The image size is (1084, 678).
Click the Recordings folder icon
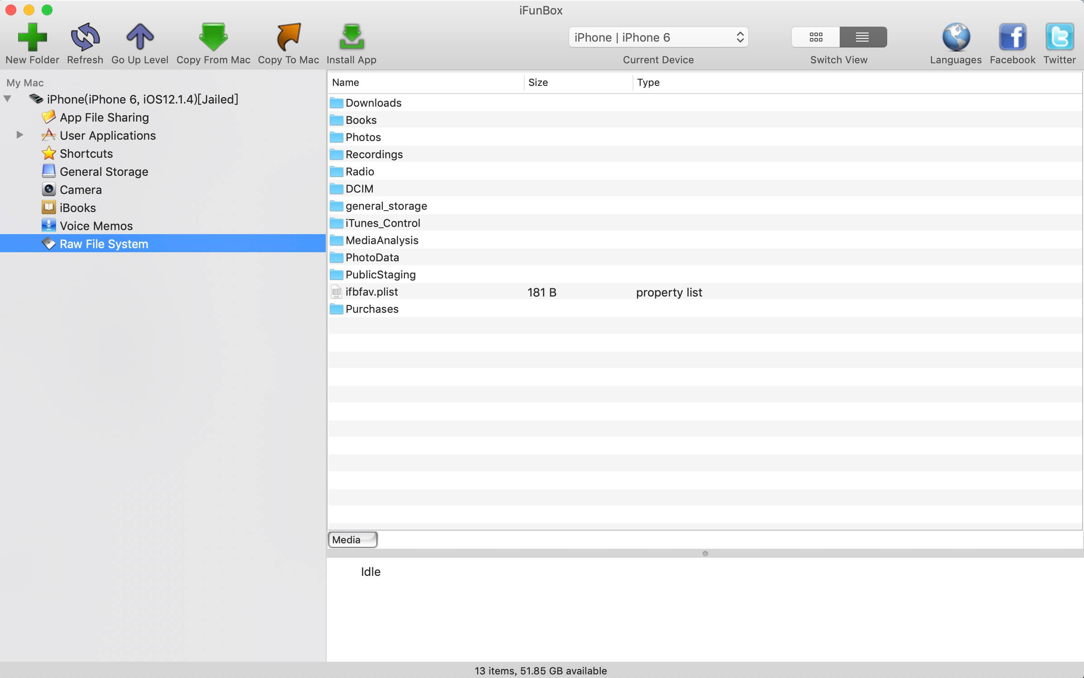[336, 154]
